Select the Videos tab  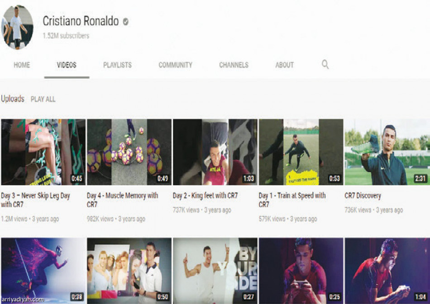coord(67,65)
